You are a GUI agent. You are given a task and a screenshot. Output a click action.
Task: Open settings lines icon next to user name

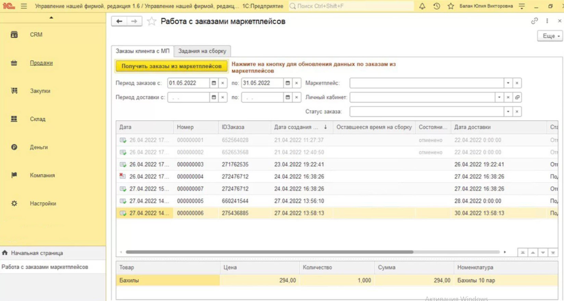click(x=522, y=6)
